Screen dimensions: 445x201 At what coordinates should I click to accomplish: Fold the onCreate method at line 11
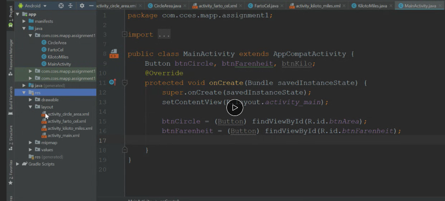124,82
